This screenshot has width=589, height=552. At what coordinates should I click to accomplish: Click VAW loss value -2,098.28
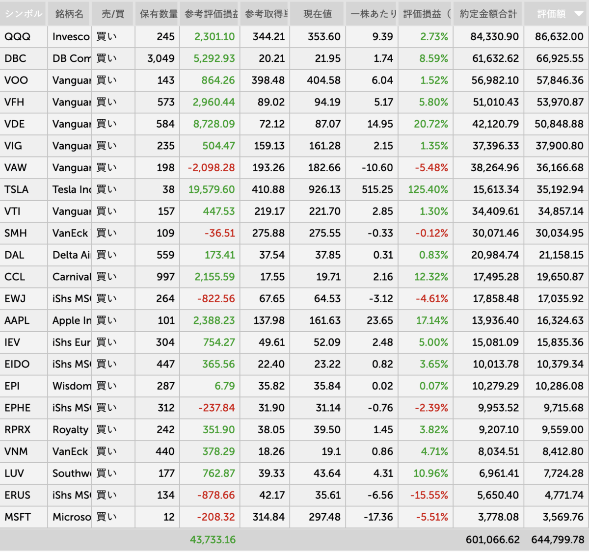pyautogui.click(x=211, y=168)
